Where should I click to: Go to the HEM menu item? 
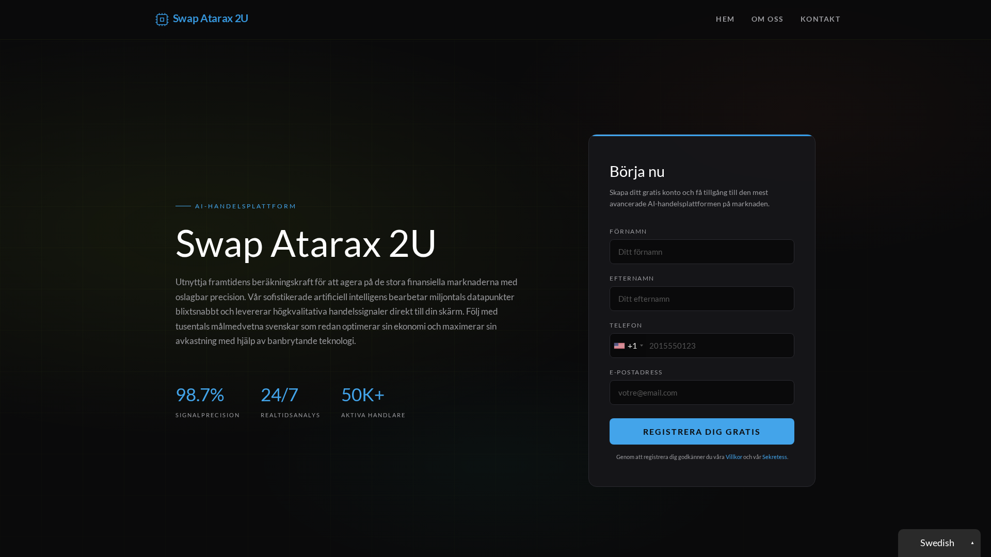(725, 19)
